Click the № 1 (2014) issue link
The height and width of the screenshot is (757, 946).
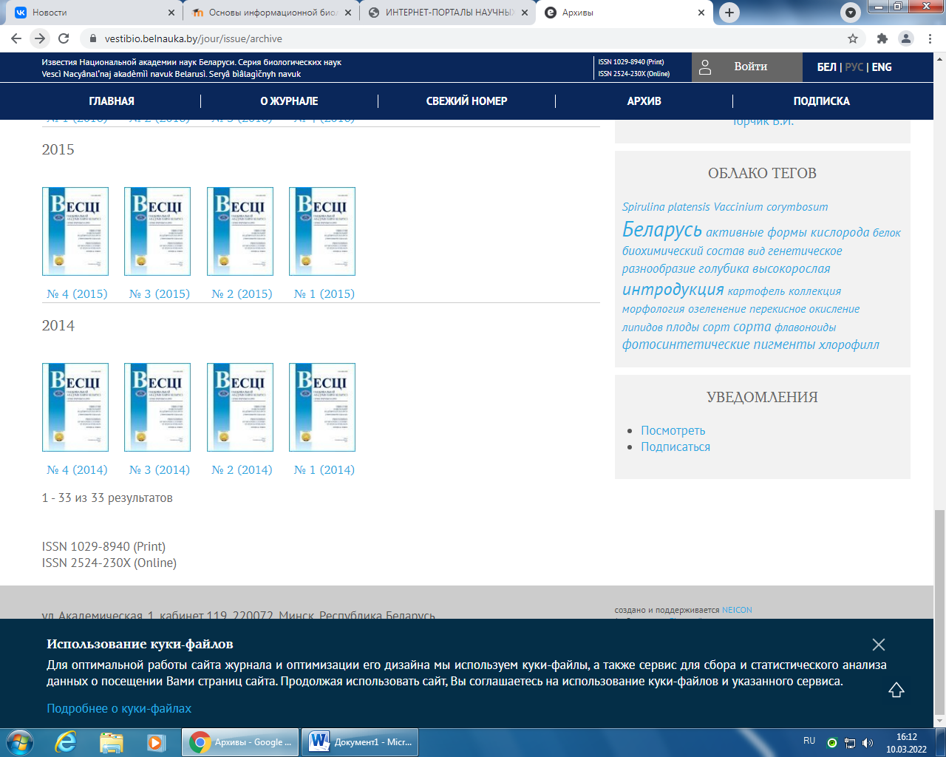pyautogui.click(x=324, y=470)
